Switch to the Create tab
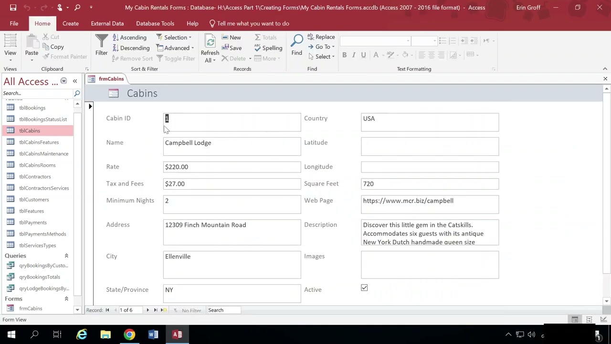 click(x=71, y=23)
